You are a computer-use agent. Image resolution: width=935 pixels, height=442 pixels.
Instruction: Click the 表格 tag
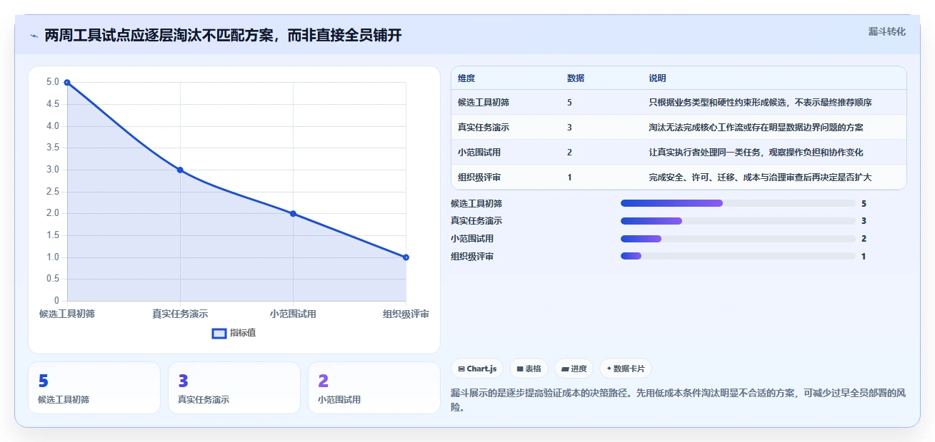coord(529,369)
